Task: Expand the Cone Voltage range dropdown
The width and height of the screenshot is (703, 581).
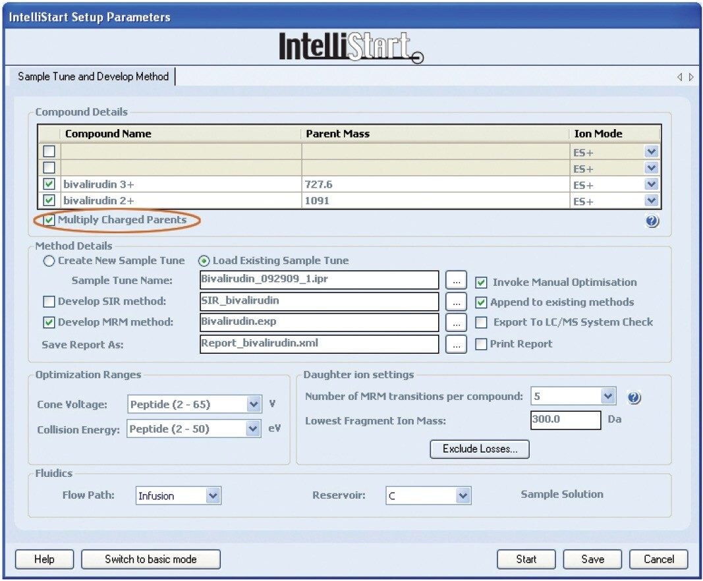Action: (253, 404)
